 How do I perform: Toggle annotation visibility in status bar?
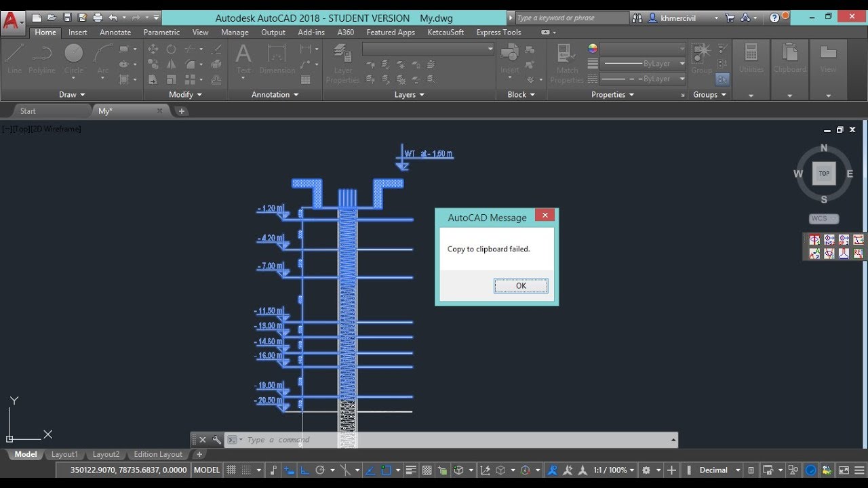(553, 470)
